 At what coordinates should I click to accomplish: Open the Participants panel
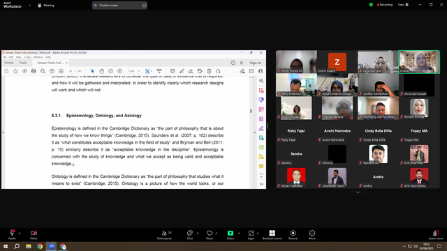pyautogui.click(x=165, y=234)
